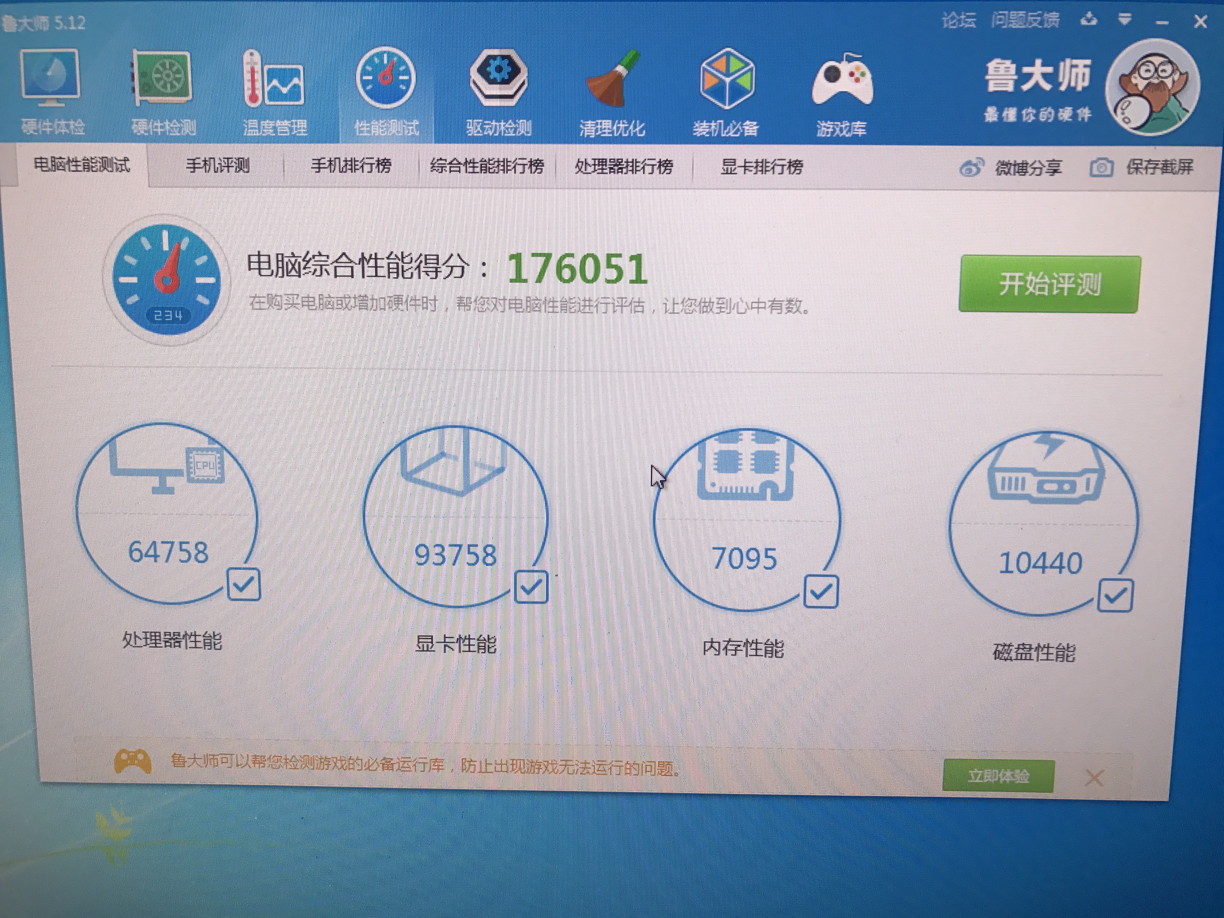Click the 鲁大师 cartoon avatar logo
Image resolution: width=1224 pixels, height=918 pixels.
pos(1153,87)
